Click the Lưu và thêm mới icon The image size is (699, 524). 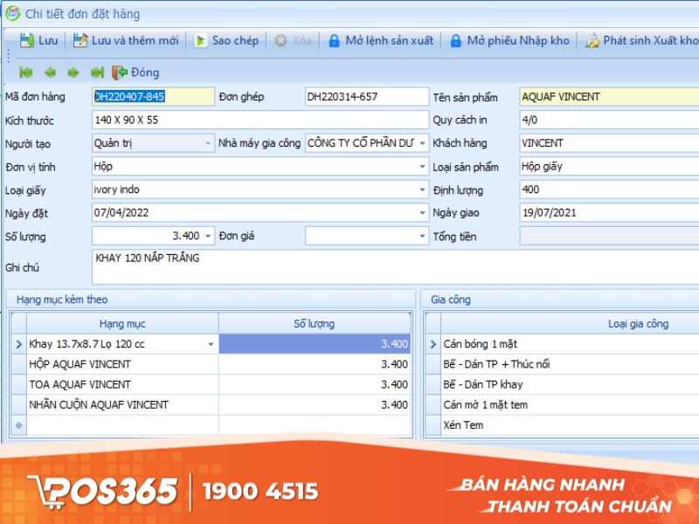[x=80, y=40]
